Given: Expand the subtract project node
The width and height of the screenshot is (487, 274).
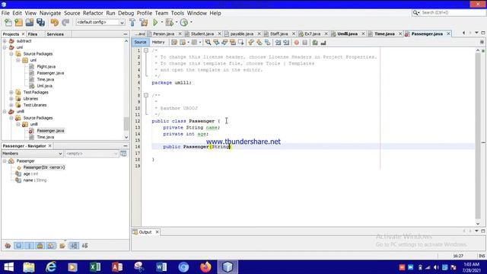Looking at the screenshot, I should point(5,41).
